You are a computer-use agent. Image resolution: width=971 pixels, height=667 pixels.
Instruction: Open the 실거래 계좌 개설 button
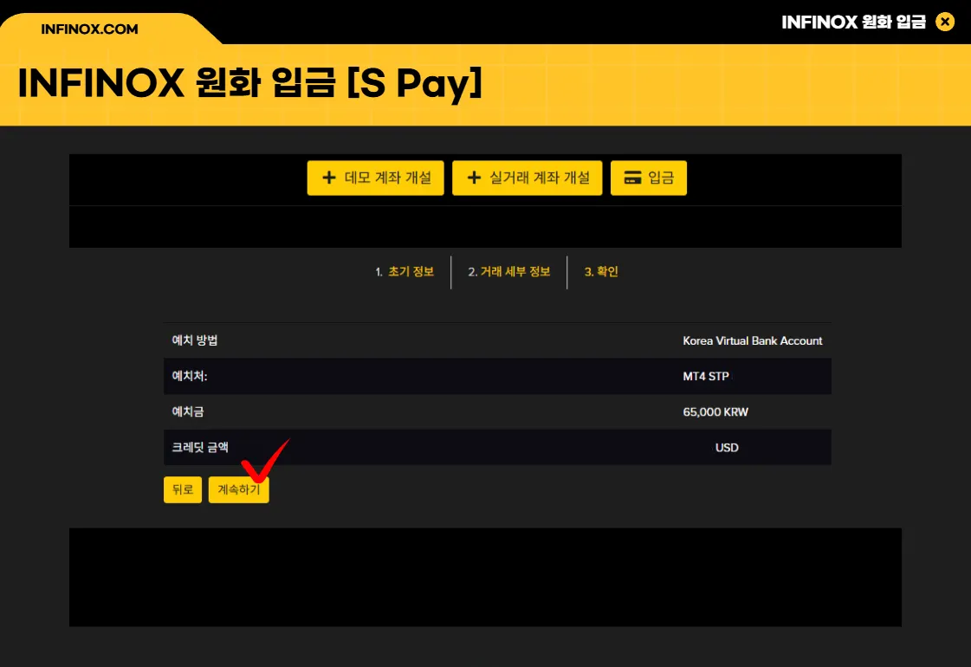tap(527, 178)
